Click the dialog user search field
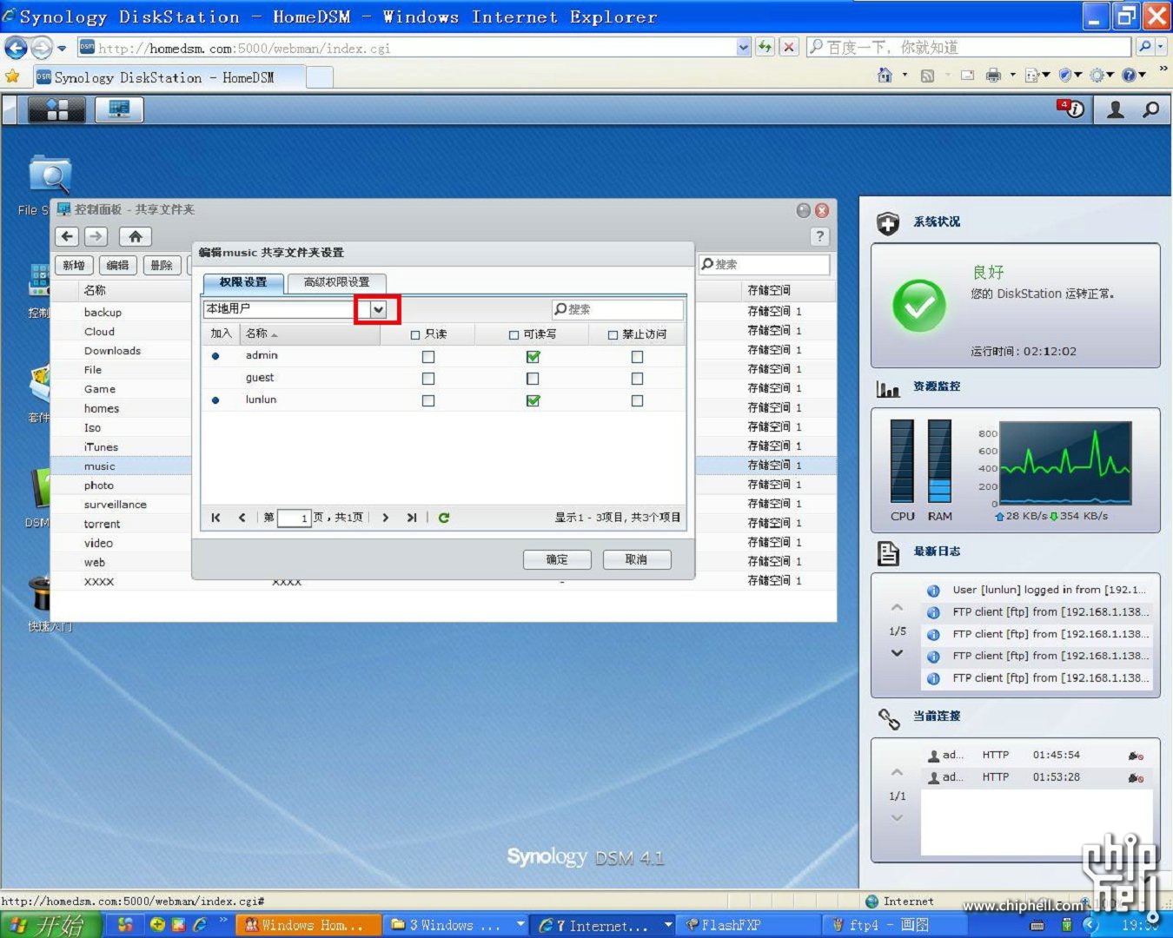 pyautogui.click(x=618, y=309)
